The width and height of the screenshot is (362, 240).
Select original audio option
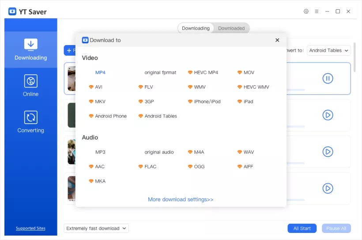tap(159, 152)
